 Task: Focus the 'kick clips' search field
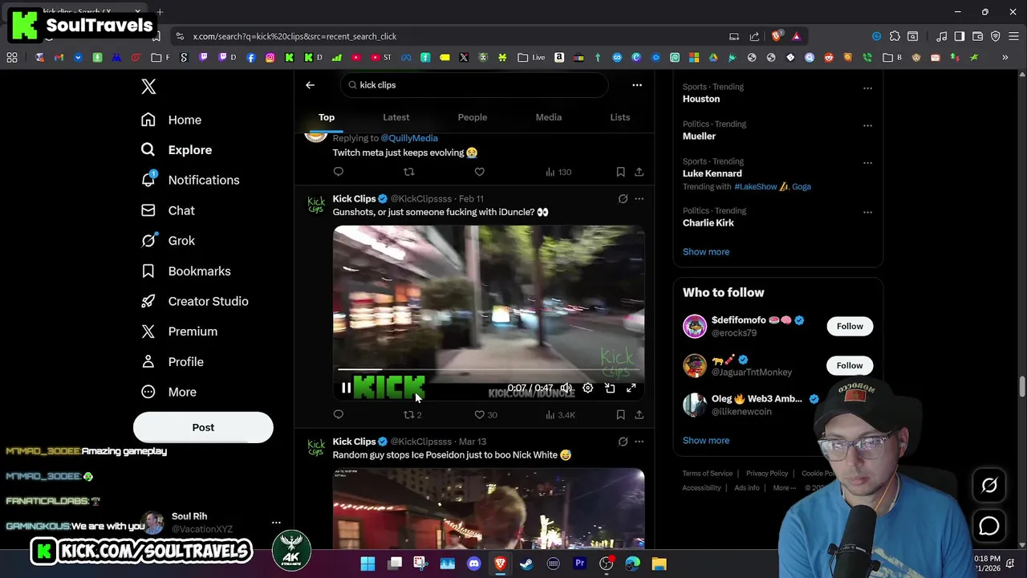click(x=473, y=85)
